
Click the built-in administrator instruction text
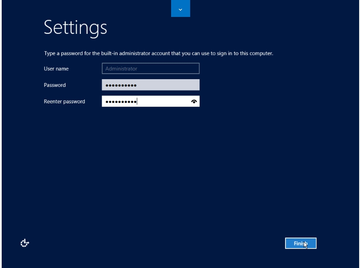158,54
